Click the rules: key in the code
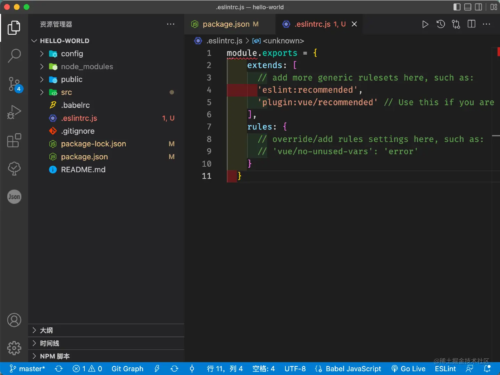The height and width of the screenshot is (375, 500). 262,127
